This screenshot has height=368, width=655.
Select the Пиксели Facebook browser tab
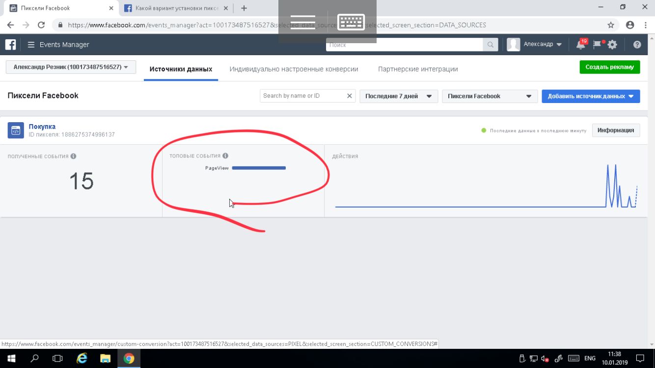click(x=61, y=8)
